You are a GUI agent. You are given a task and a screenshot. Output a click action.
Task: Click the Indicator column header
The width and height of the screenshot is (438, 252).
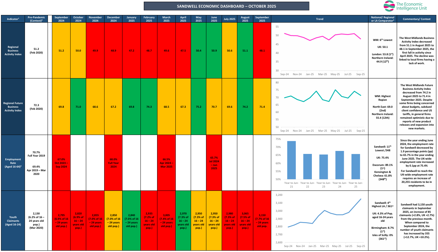[x=13, y=19]
